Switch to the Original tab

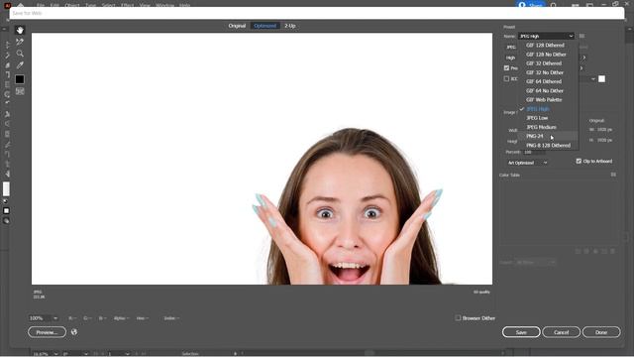[237, 26]
